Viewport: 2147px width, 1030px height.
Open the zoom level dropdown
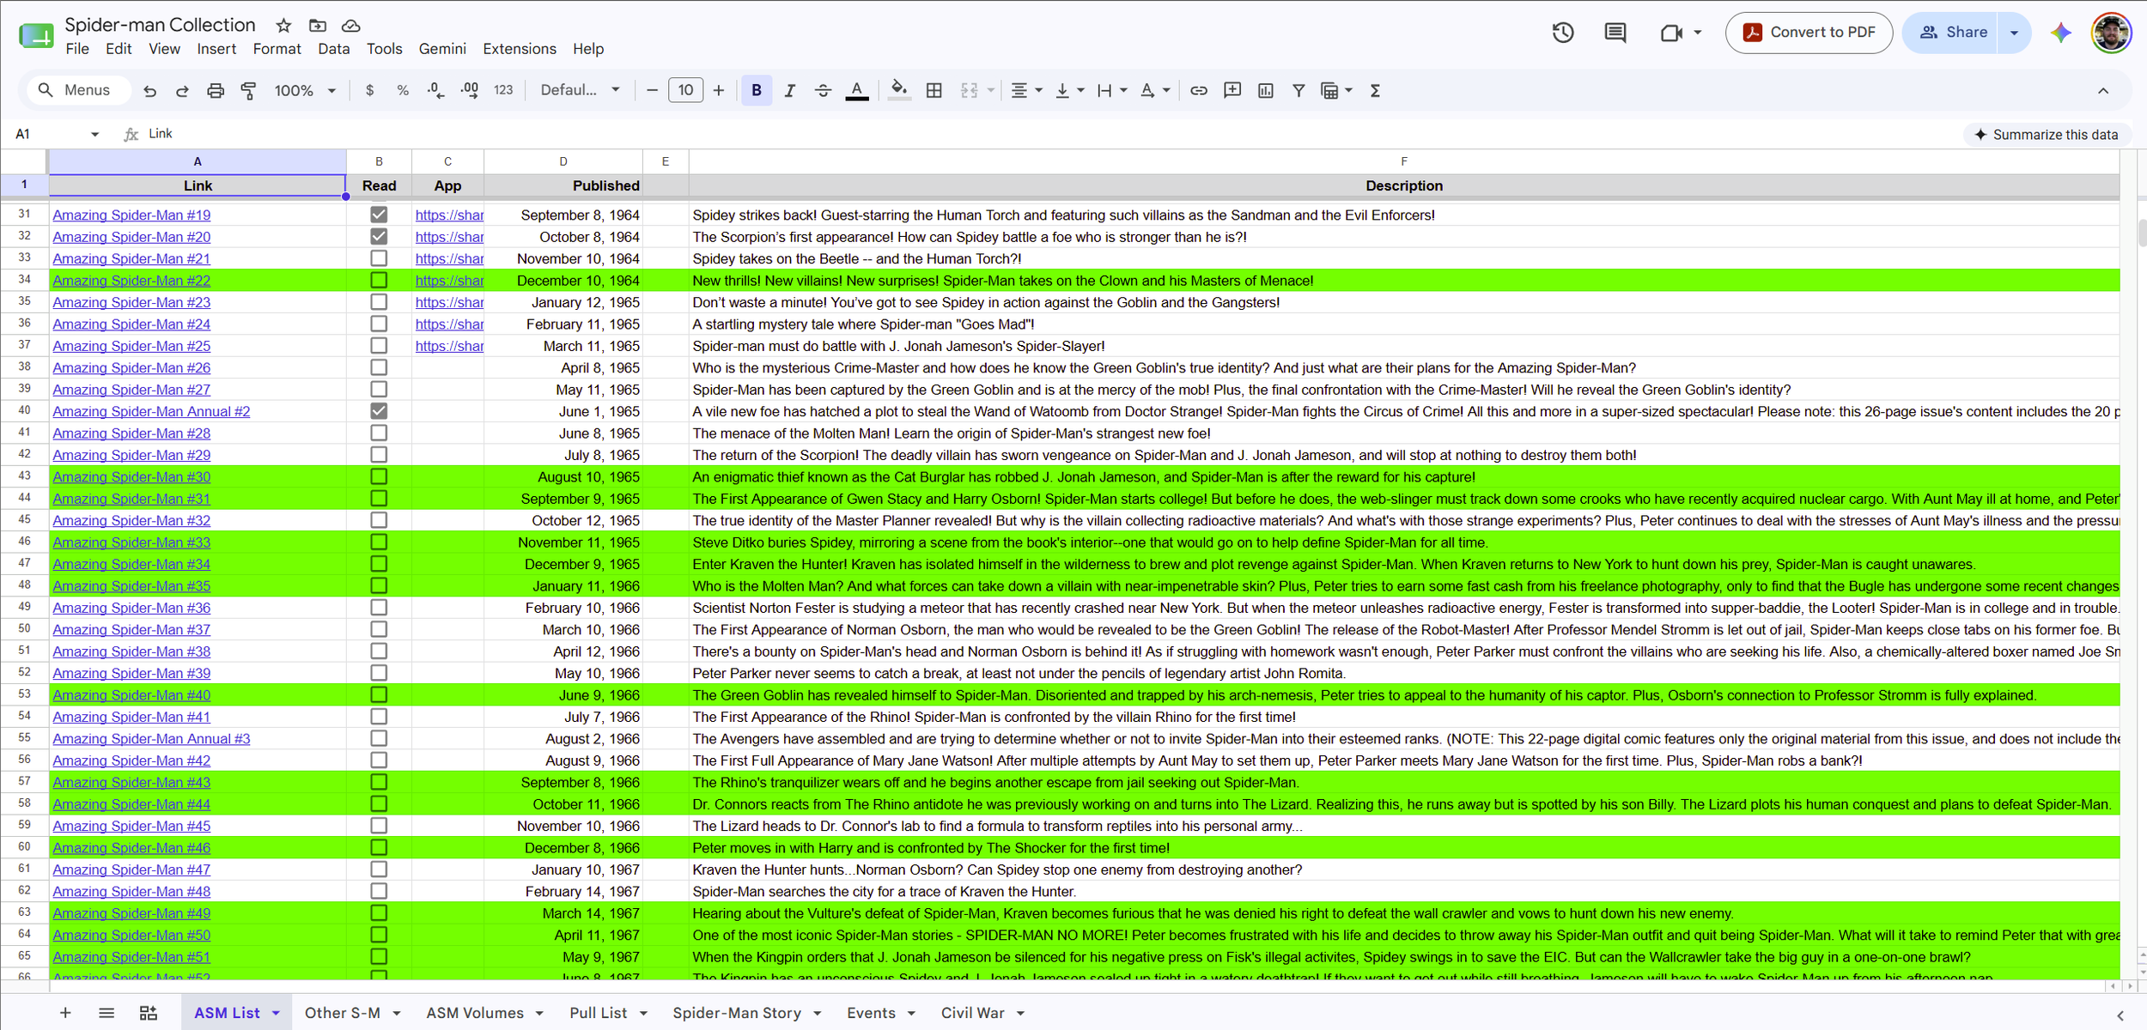305,90
